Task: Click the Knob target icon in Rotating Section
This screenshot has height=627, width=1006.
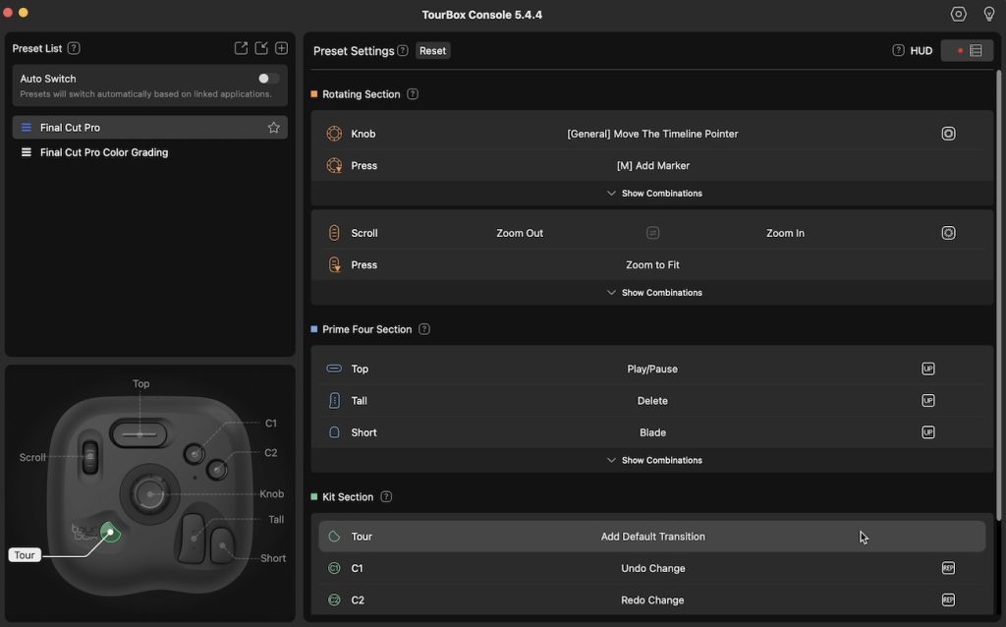Action: 948,133
